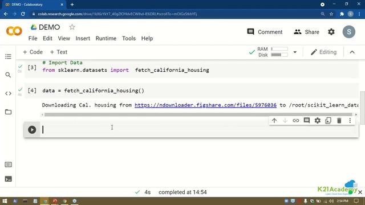Open the Help menu
Image resolution: width=365 pixels, height=205 pixels.
(147, 38)
